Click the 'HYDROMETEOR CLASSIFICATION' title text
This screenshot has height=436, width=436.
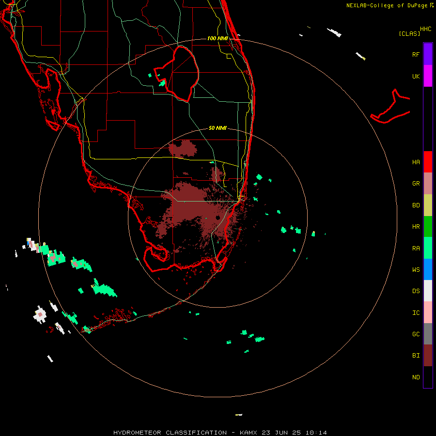pos(170,433)
